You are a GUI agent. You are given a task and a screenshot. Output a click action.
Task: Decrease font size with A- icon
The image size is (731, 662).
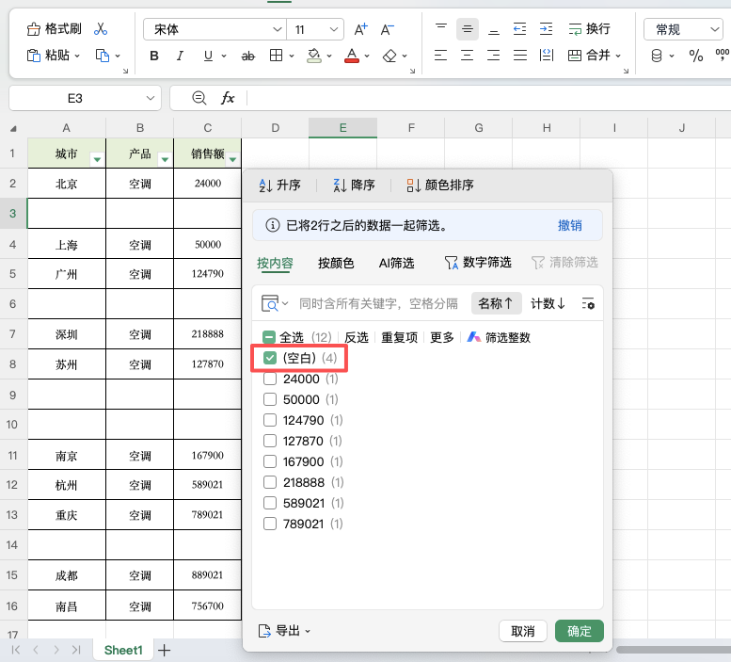[387, 29]
